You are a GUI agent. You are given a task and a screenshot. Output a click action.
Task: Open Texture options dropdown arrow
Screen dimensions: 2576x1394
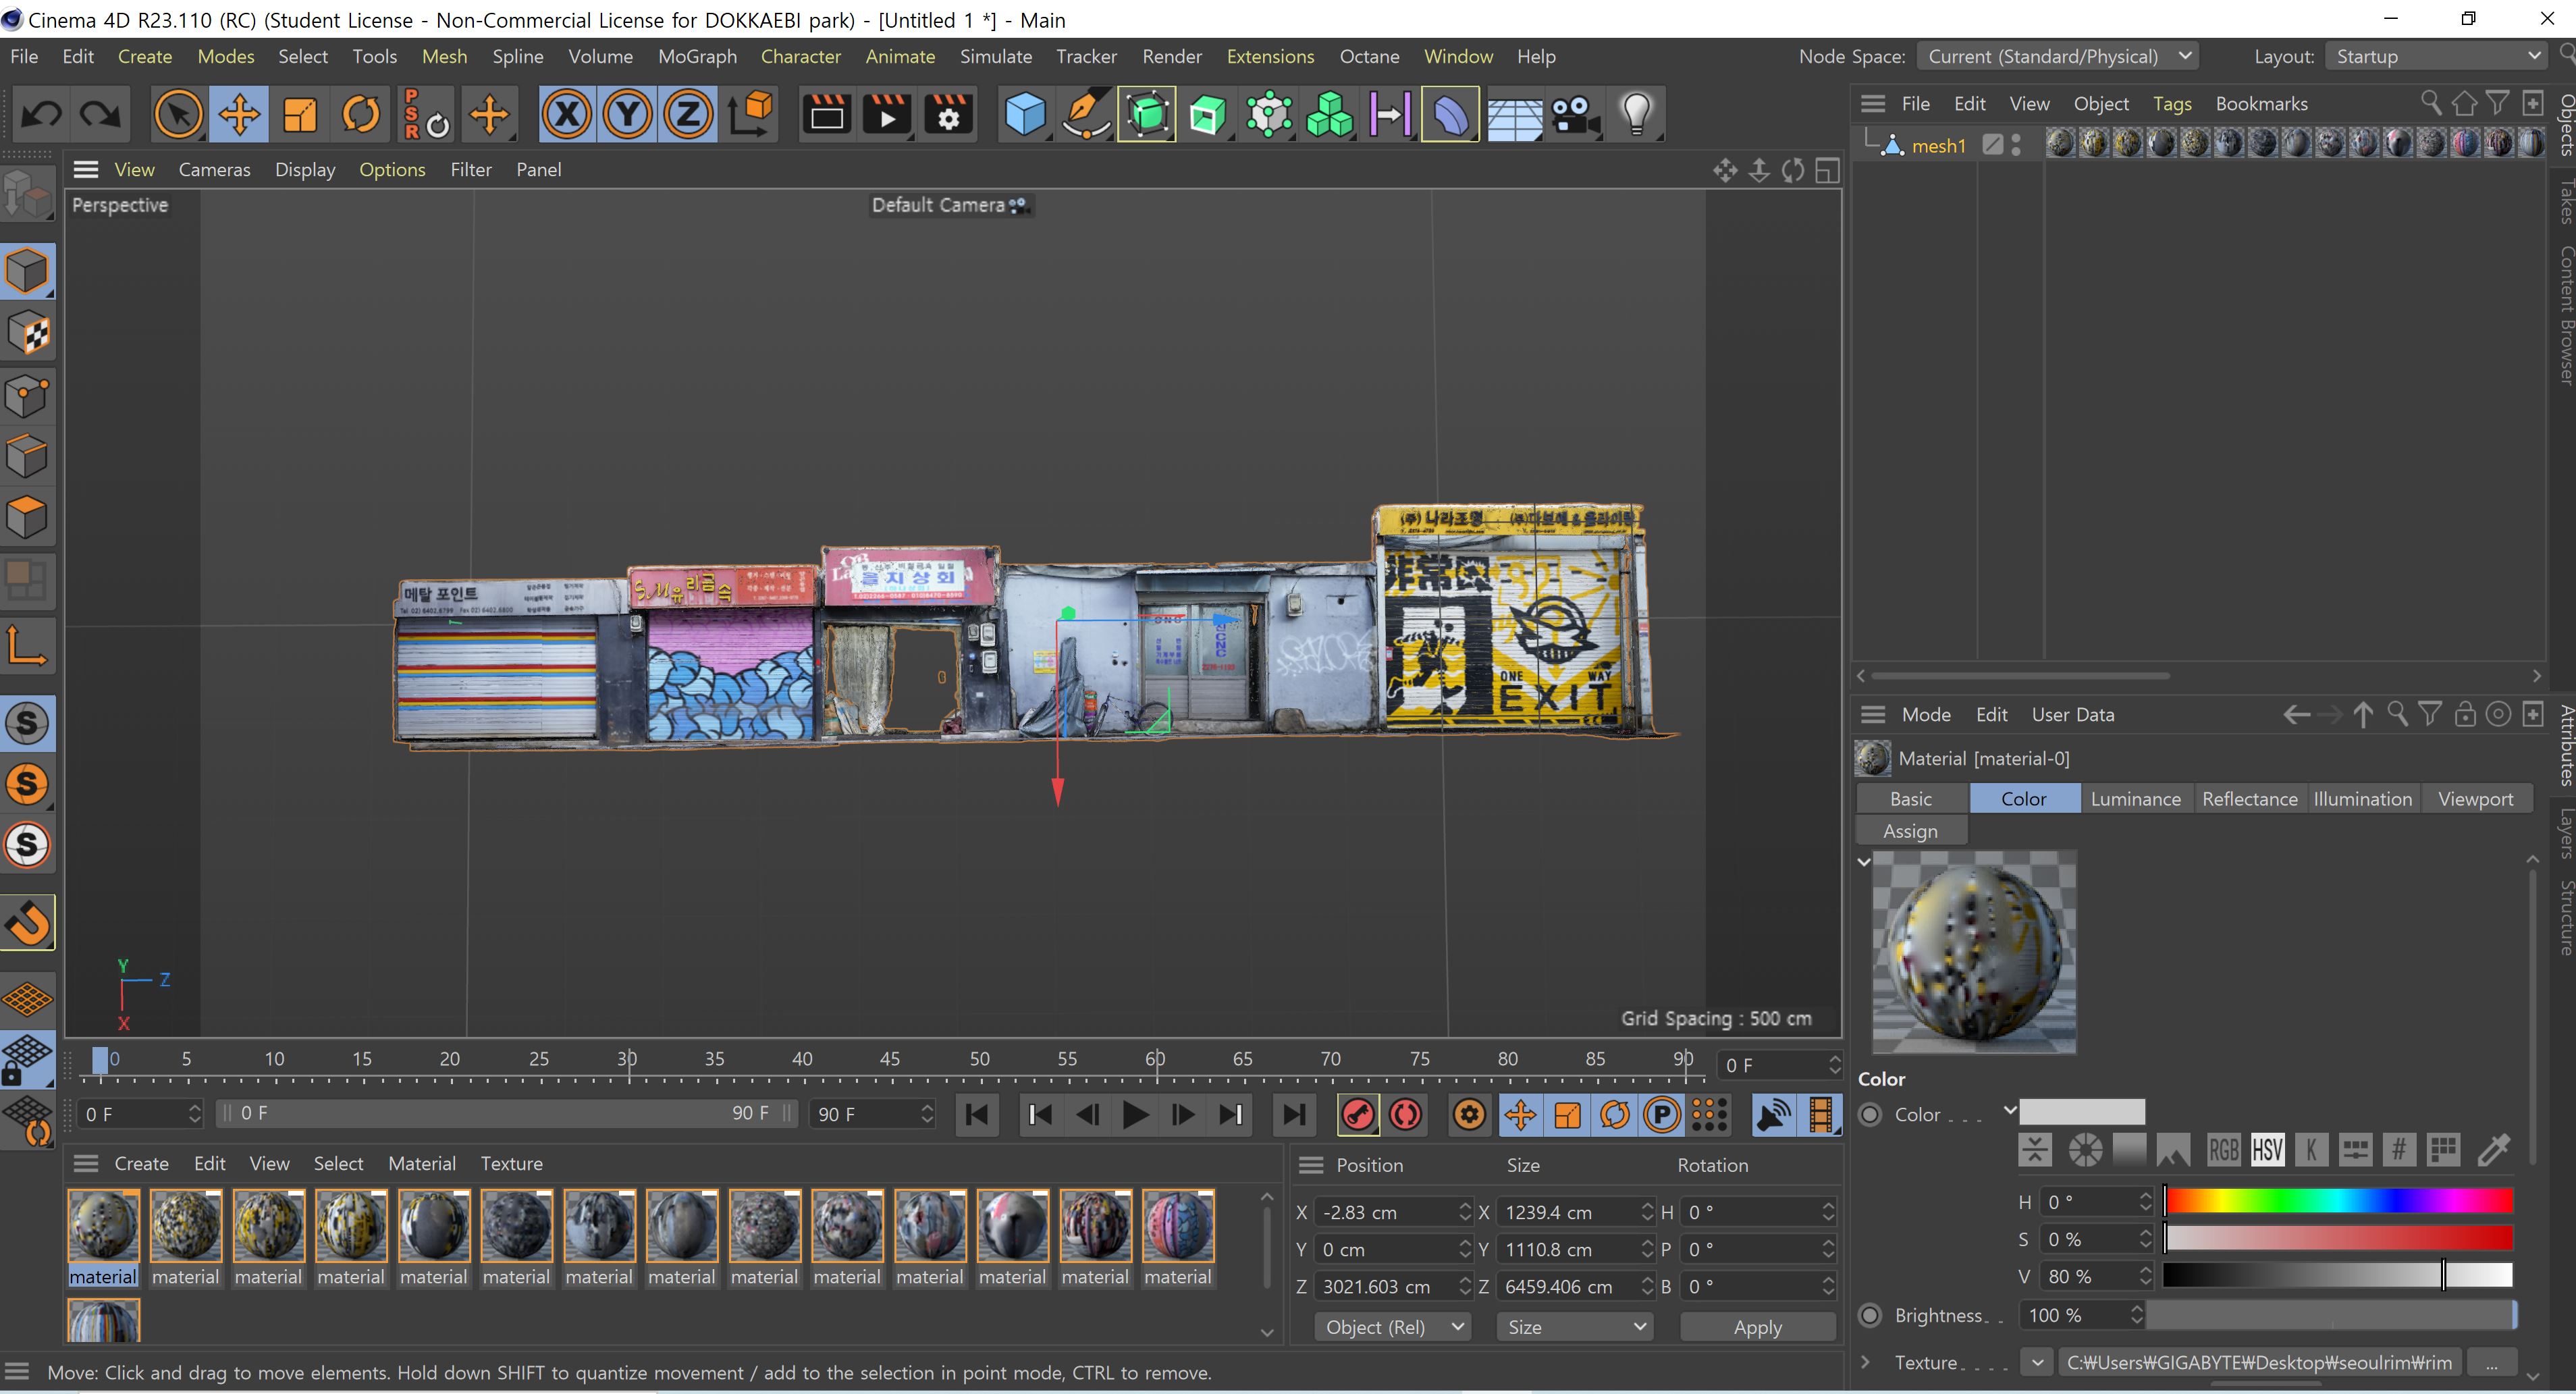pos(2037,1362)
